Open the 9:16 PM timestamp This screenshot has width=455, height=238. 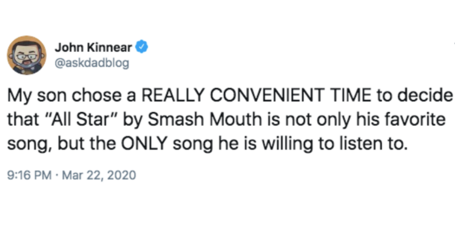pyautogui.click(x=29, y=175)
